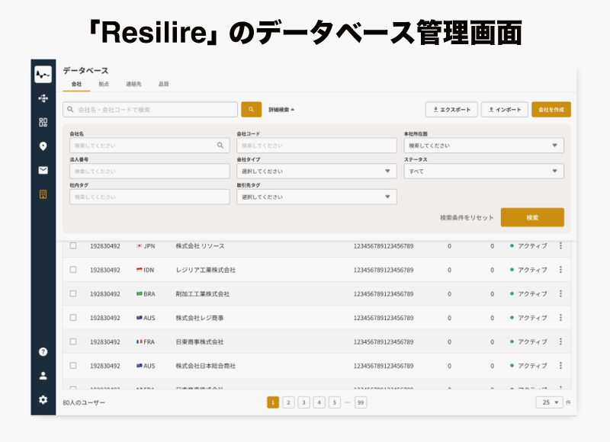Tick checkbox for 株式会社レジ商事 row
The image size is (610, 442).
(x=73, y=318)
